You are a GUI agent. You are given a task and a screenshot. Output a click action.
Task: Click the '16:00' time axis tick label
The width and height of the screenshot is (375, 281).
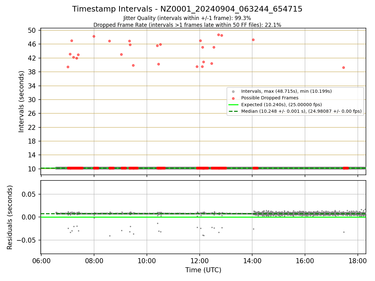click(x=305, y=260)
